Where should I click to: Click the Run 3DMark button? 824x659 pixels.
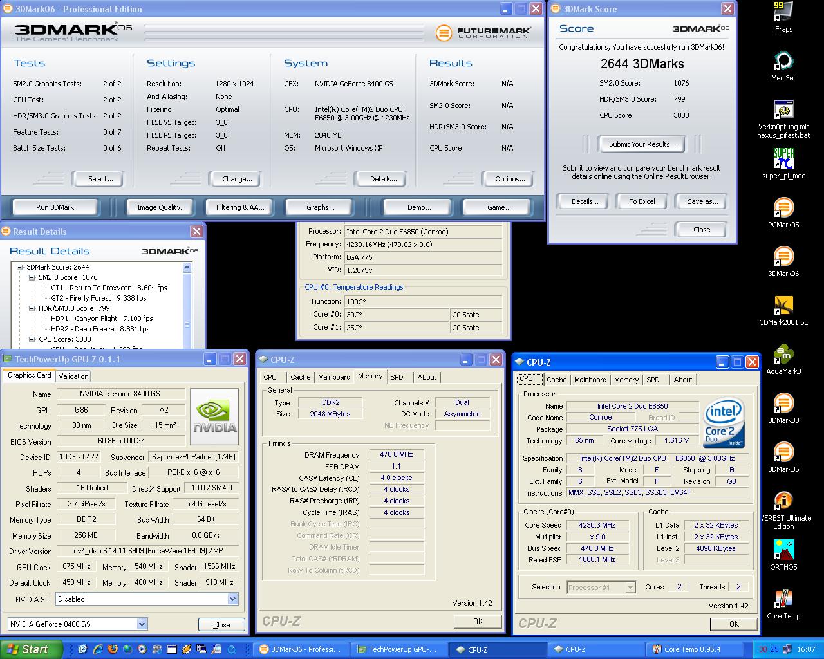(55, 207)
